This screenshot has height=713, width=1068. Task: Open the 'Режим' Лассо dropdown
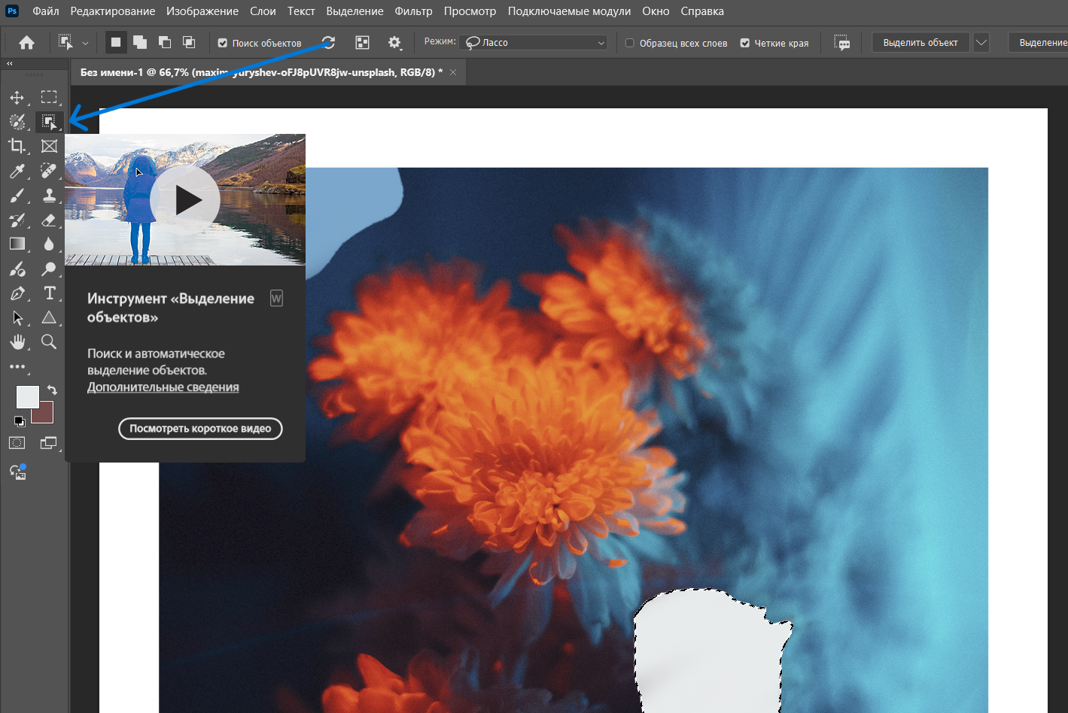536,43
